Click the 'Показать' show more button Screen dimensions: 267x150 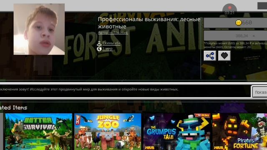[260, 92]
